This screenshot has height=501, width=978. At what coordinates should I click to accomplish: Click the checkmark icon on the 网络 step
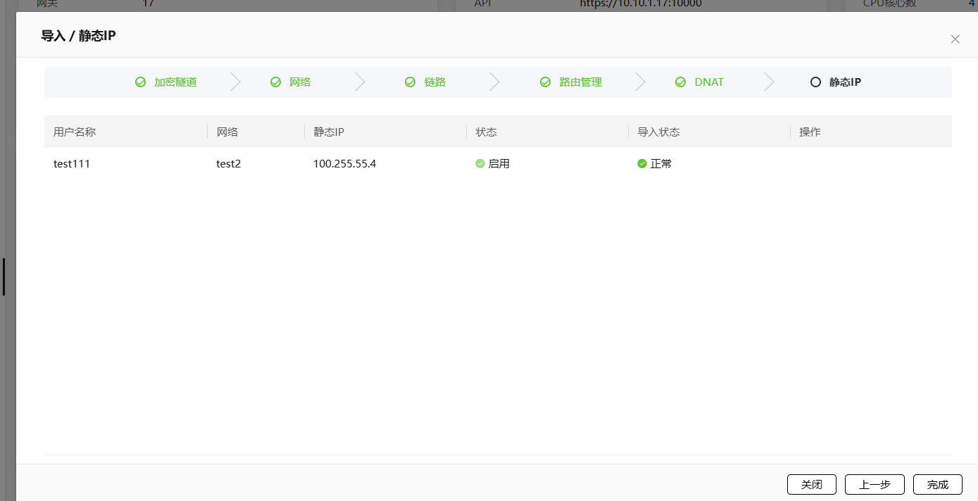275,82
